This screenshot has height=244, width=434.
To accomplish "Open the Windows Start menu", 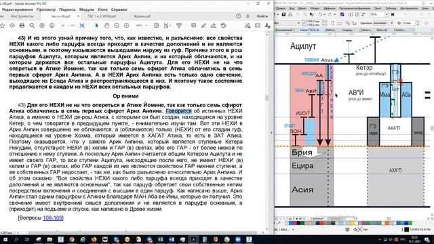I will coord(5,239).
